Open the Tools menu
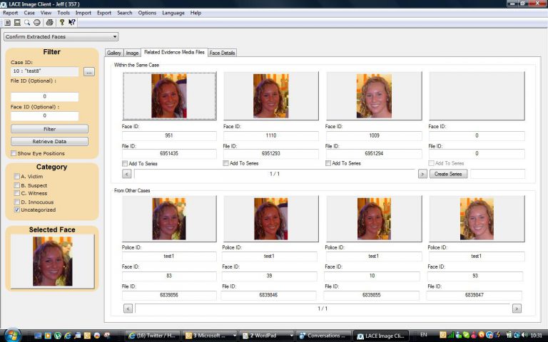The image size is (548, 342). tap(64, 13)
